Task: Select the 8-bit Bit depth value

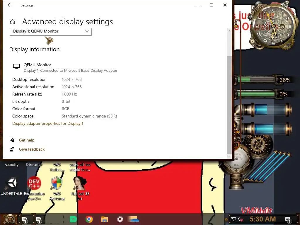Action: click(x=66, y=101)
